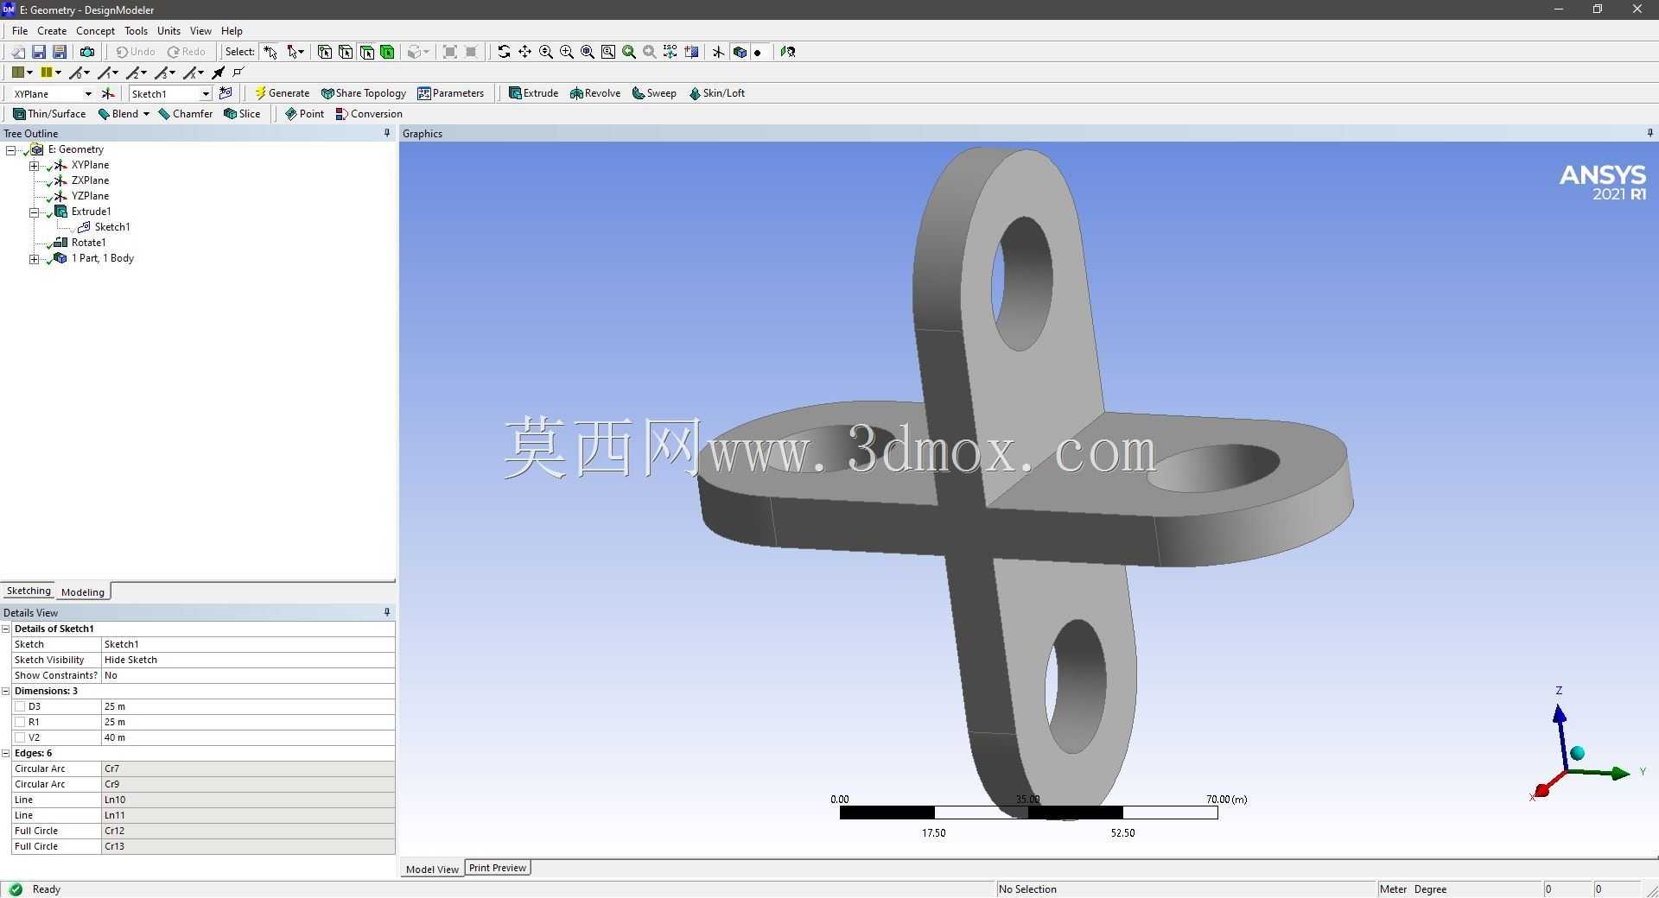
Task: Click the Thin/Surface button
Action: pyautogui.click(x=49, y=114)
